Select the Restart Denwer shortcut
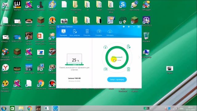The height and width of the screenshot is (111, 197). coord(29,54)
